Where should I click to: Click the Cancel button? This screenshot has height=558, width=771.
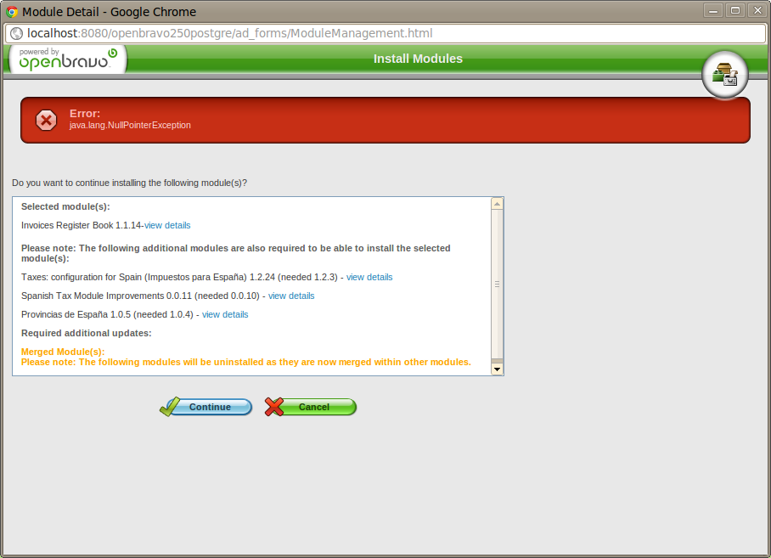pyautogui.click(x=310, y=407)
